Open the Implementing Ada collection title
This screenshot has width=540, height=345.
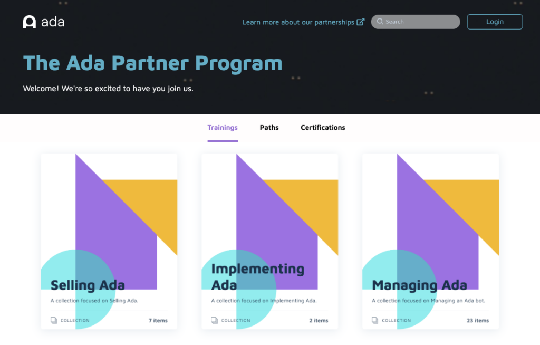point(257,277)
